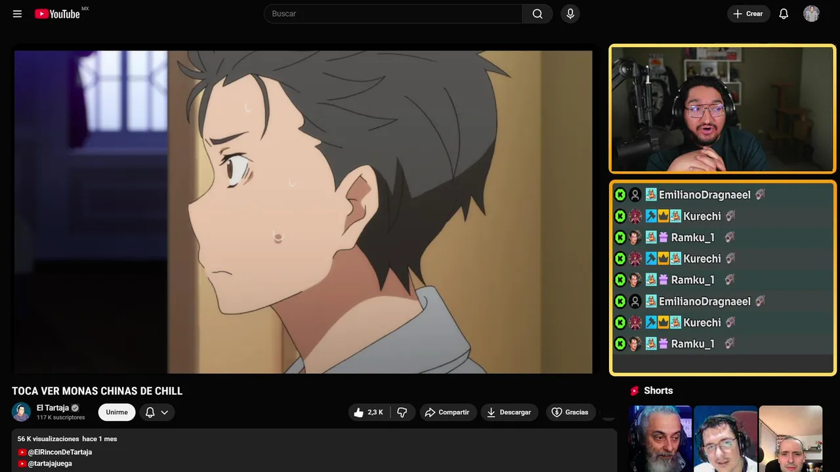Open El Tartaja channel name link
Image resolution: width=840 pixels, height=472 pixels.
pos(52,408)
